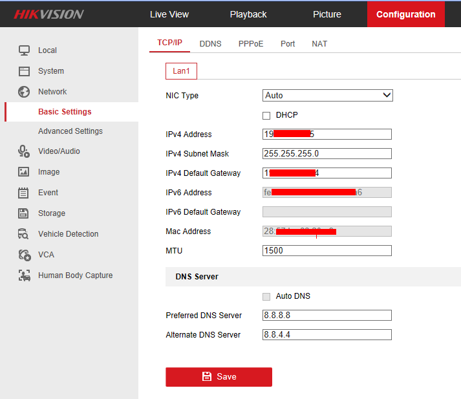Click the Event calendar icon
The width and height of the screenshot is (461, 399).
[24, 193]
